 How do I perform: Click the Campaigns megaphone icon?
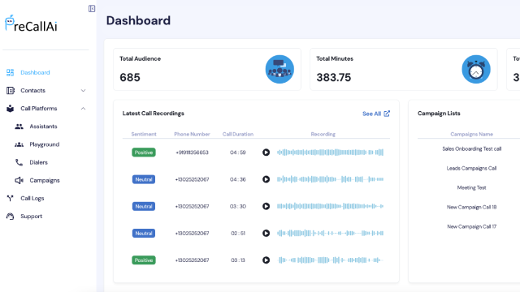pos(19,180)
